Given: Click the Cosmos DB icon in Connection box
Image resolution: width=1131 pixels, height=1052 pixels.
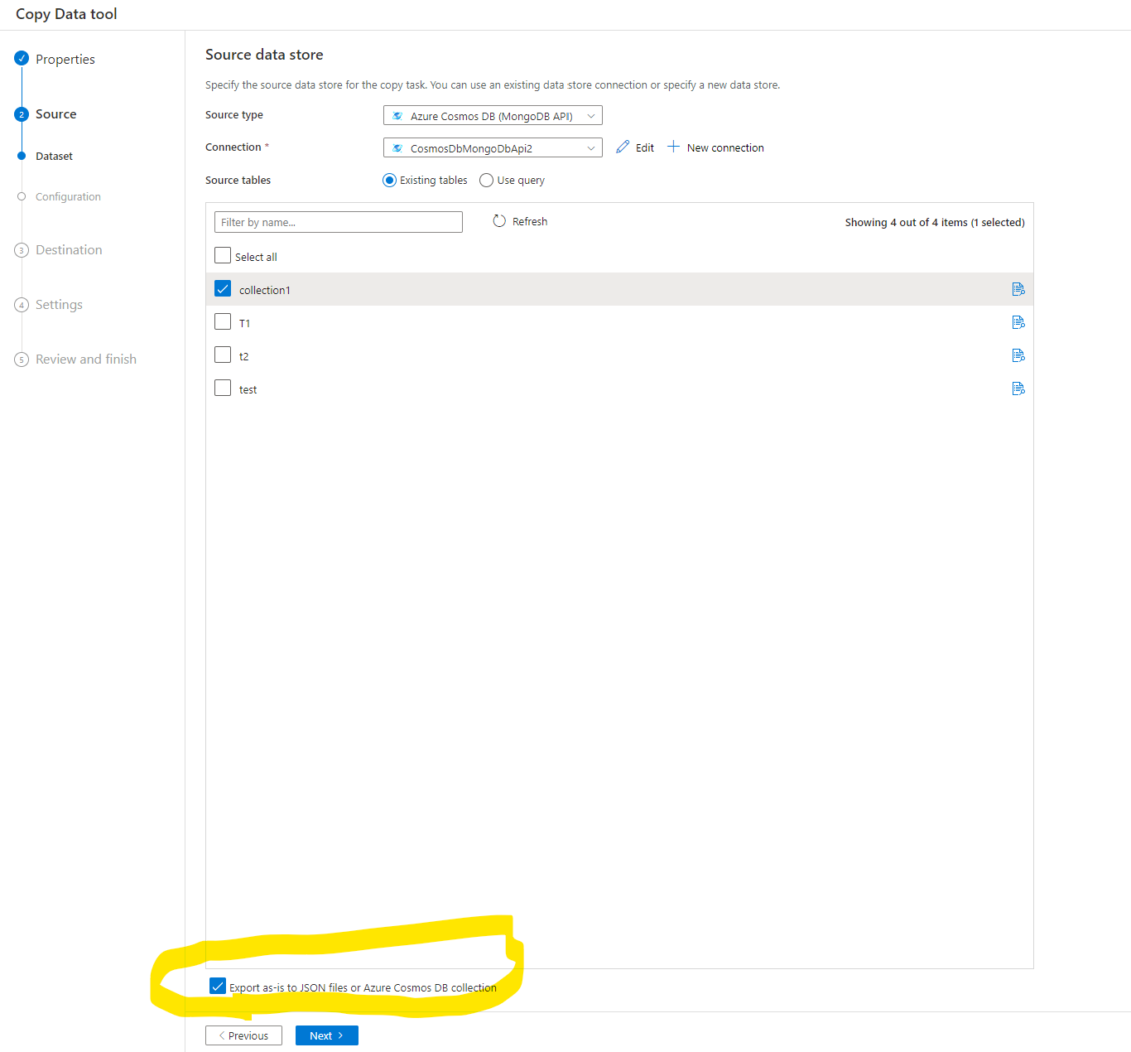Looking at the screenshot, I should (397, 148).
